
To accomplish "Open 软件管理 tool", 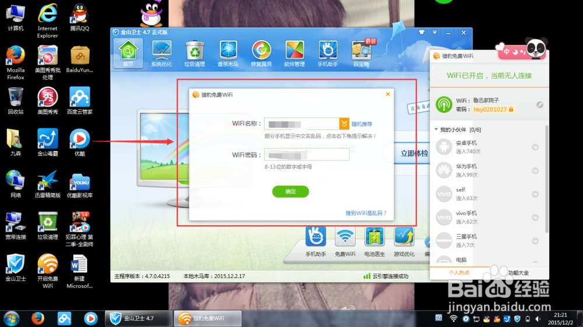I will pyautogui.click(x=294, y=54).
